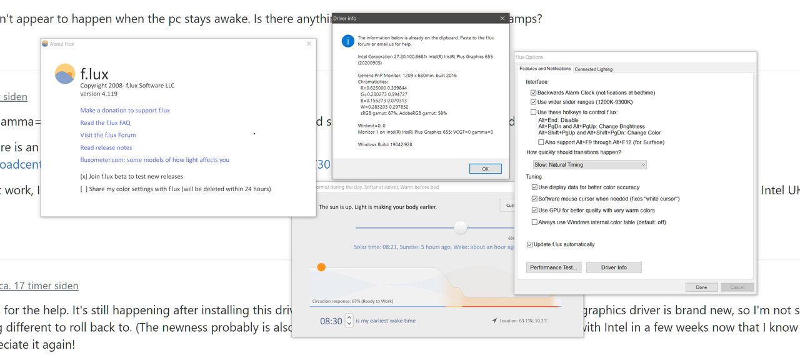Toggle Use GPU for better quality checkbox
The width and height of the screenshot is (800, 358).
point(534,211)
